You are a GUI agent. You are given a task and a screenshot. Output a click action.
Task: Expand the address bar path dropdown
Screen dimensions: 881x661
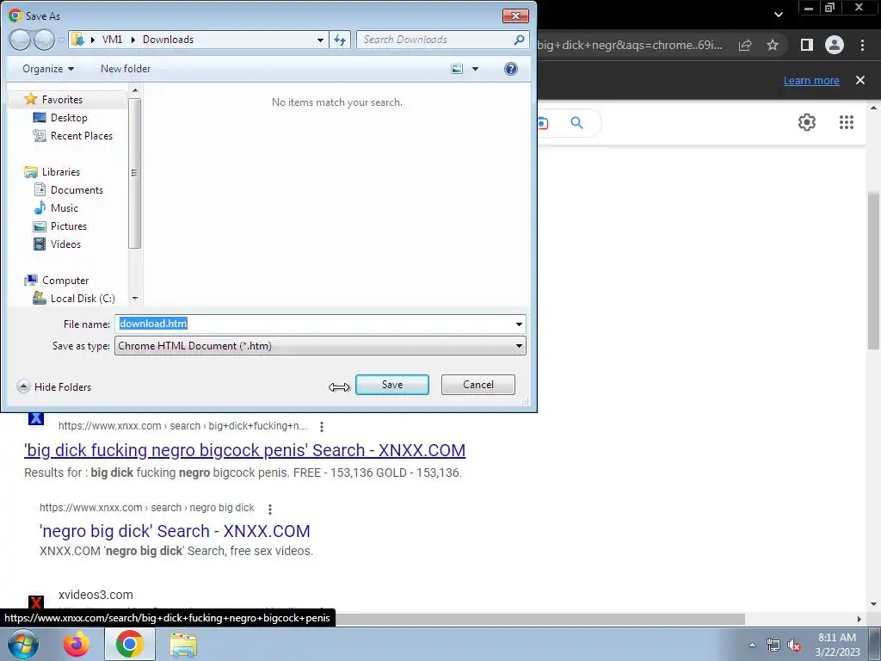[x=320, y=40]
